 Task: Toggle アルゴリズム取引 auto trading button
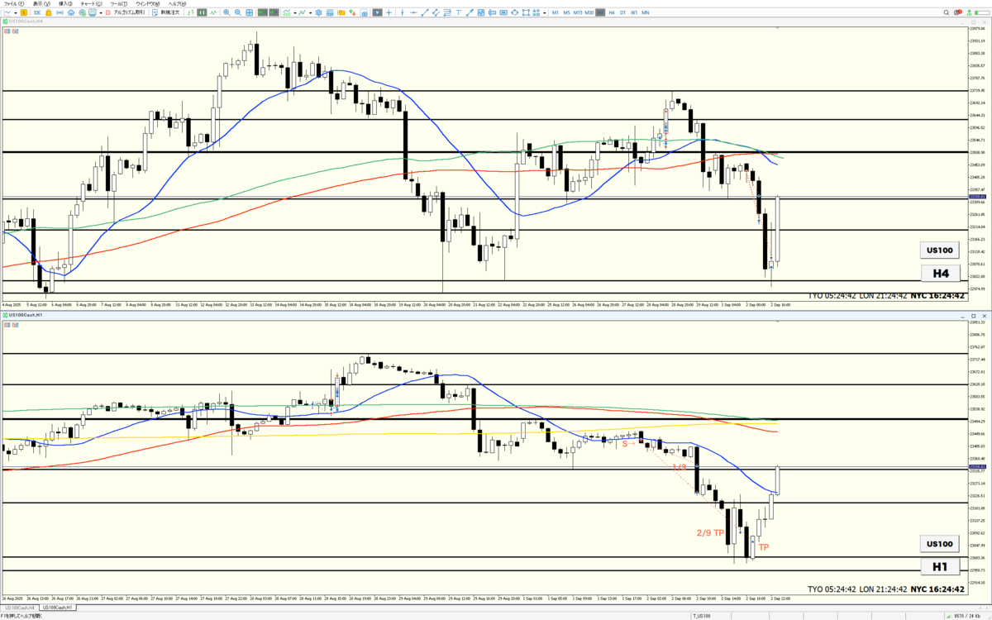pyautogui.click(x=125, y=13)
